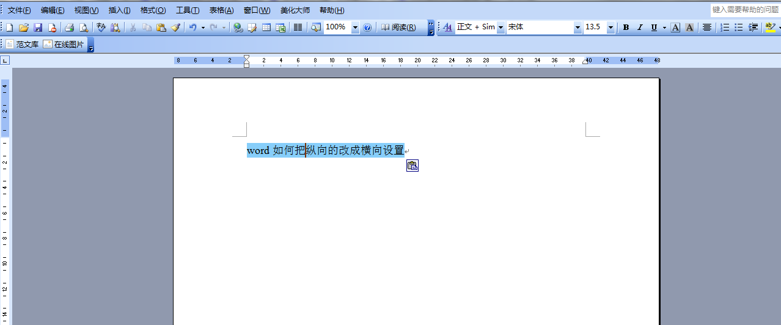Open Word Help question mark icon
The image size is (781, 325).
click(367, 27)
